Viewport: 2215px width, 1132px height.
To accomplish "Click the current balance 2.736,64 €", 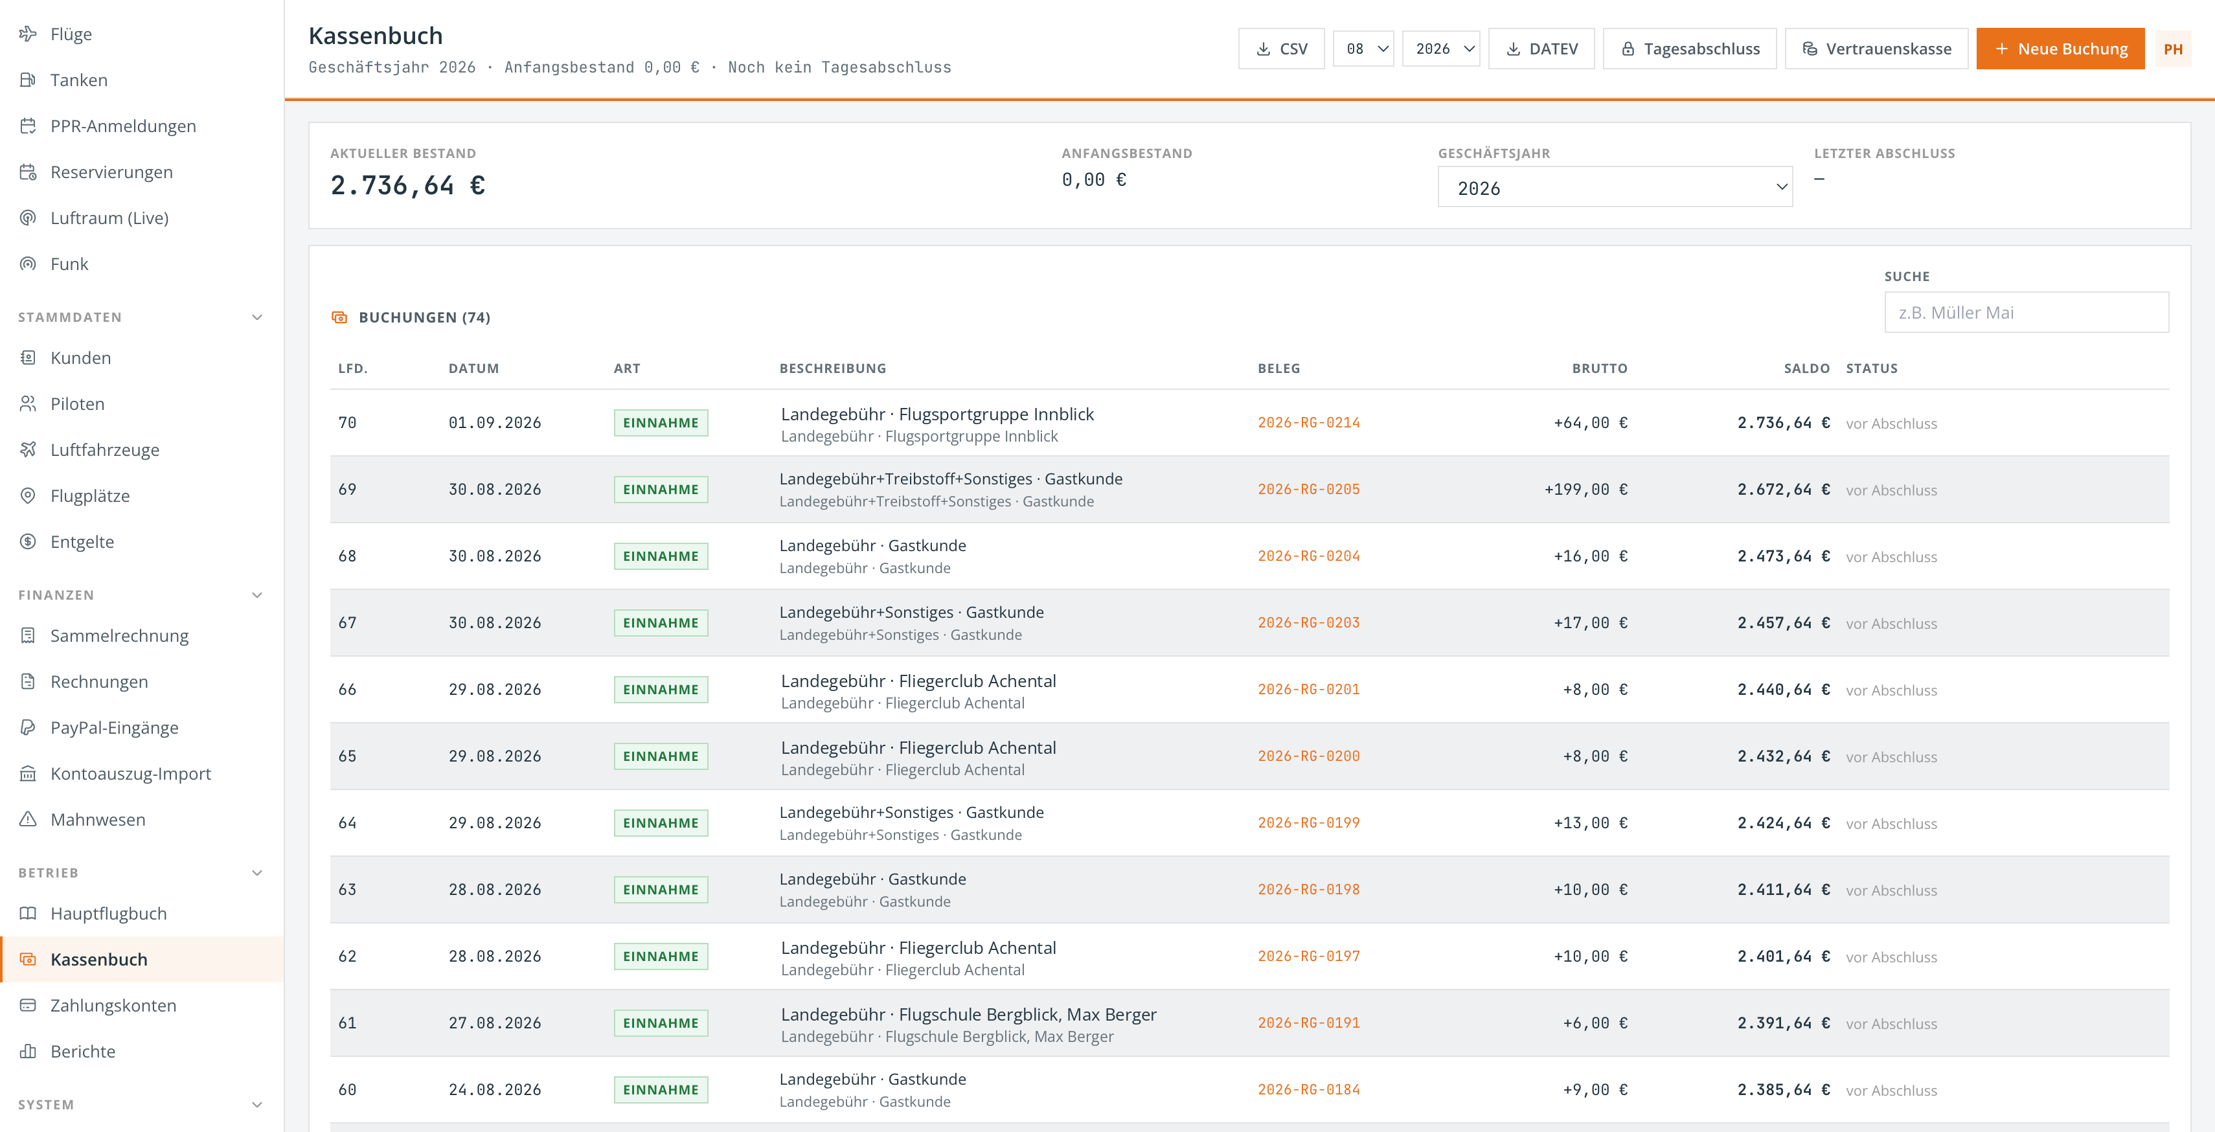I will tap(407, 185).
